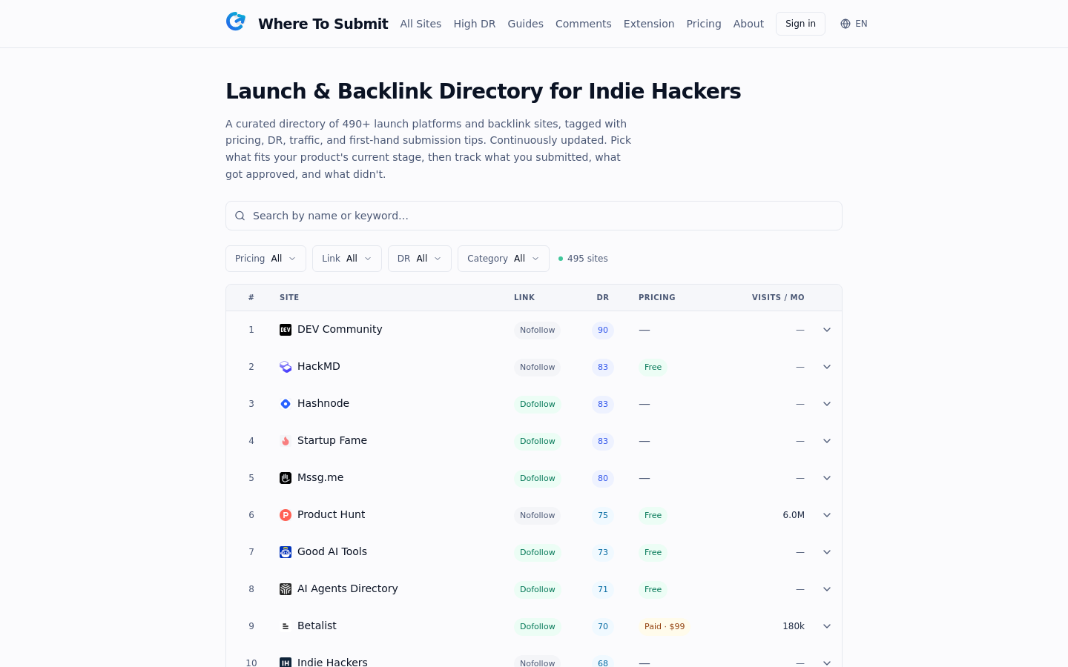The height and width of the screenshot is (667, 1068).
Task: Click Product Hunt's 6.0M visits value
Action: (x=794, y=515)
